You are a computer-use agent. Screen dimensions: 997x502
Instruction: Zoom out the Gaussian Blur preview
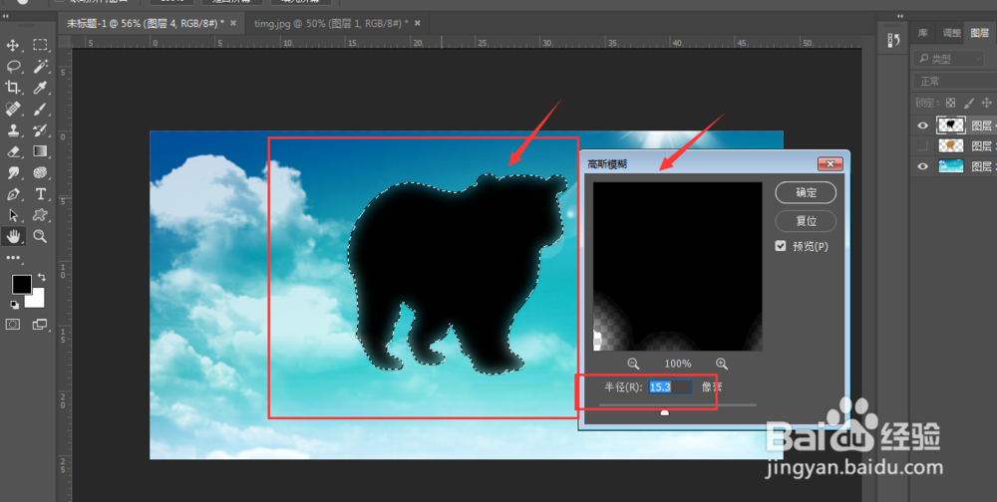(x=633, y=364)
